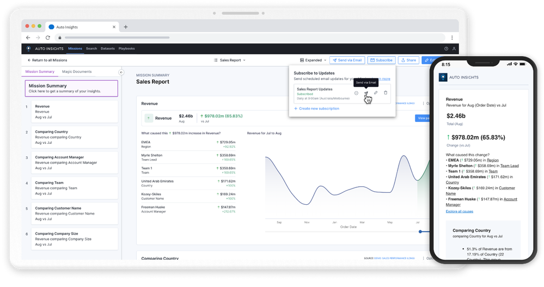Click the Auto Insights logo on the phone
The height and width of the screenshot is (287, 544).
coord(443,77)
